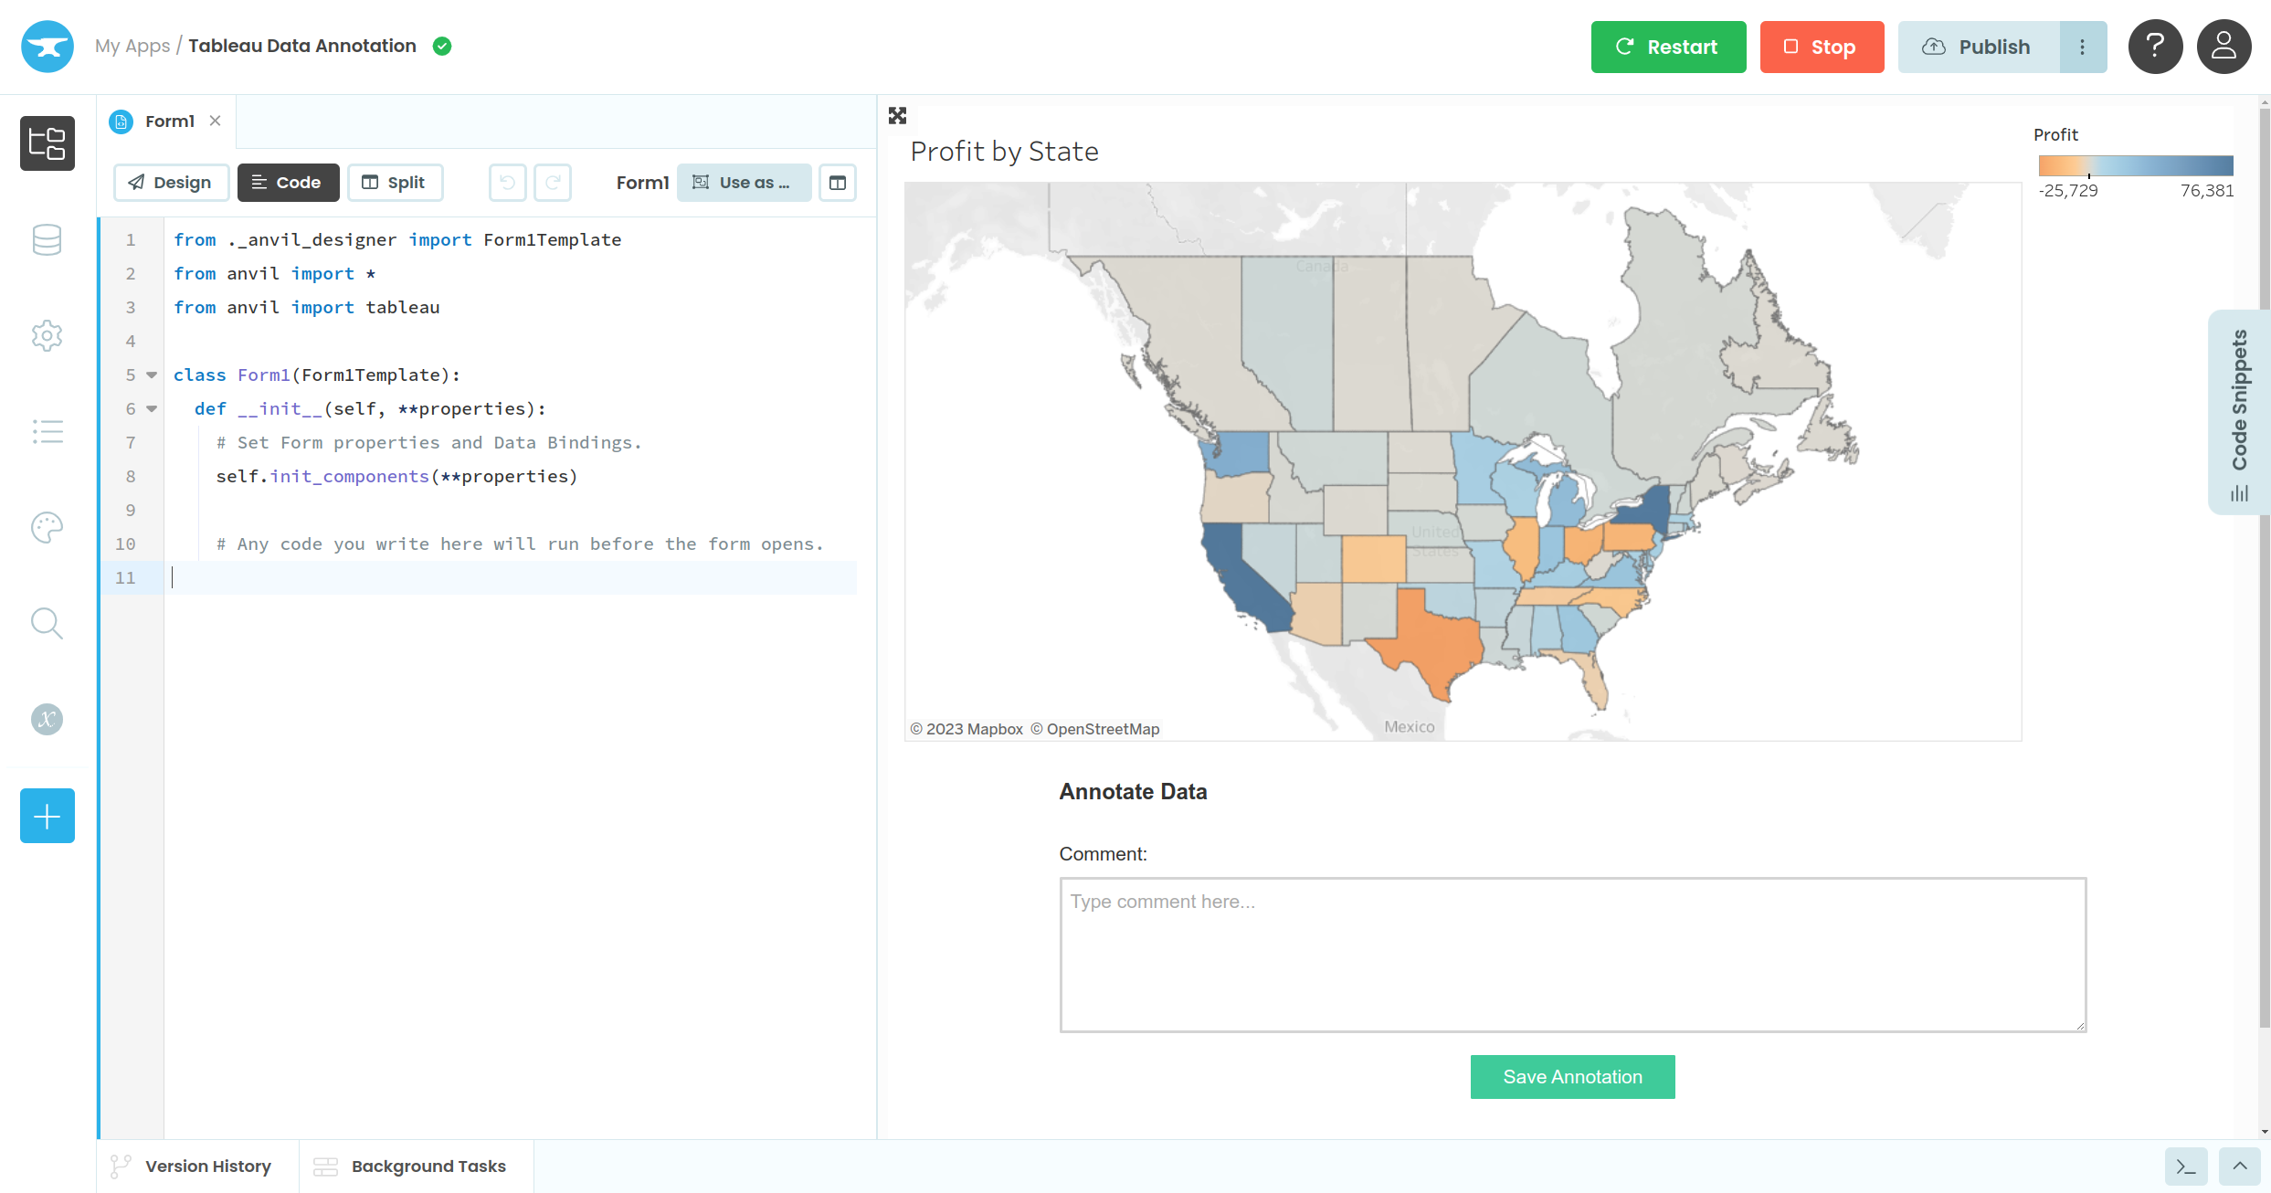Select the Theme palette icon
The height and width of the screenshot is (1193, 2271).
(x=47, y=527)
